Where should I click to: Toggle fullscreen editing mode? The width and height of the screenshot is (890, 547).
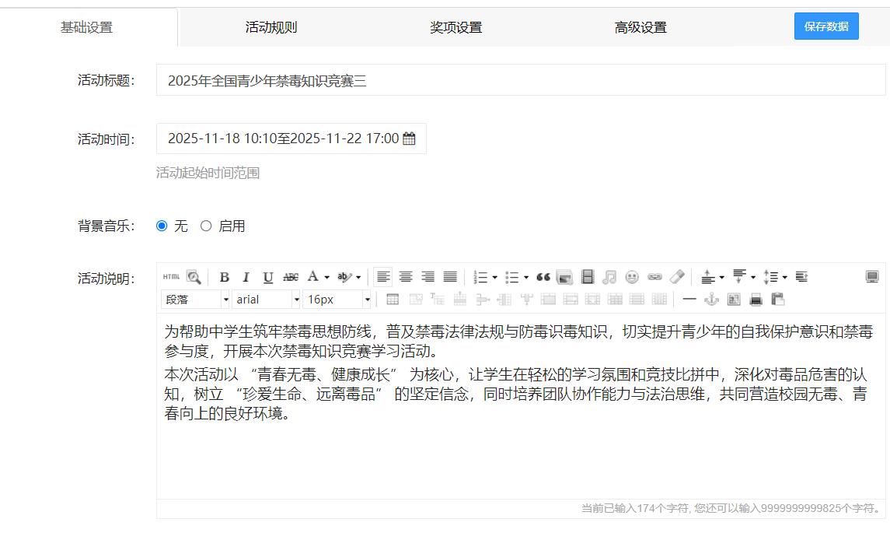[872, 276]
